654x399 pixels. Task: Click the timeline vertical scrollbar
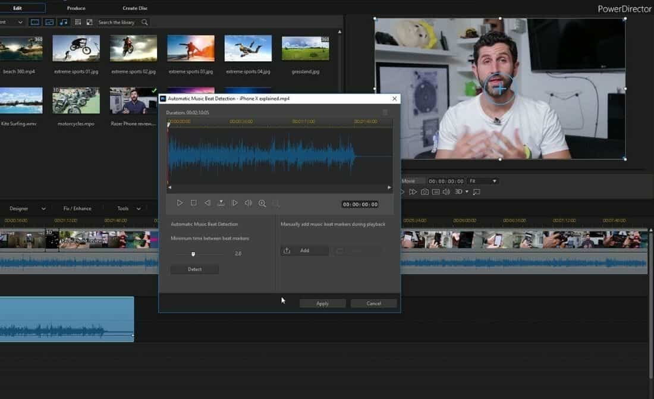point(650,304)
